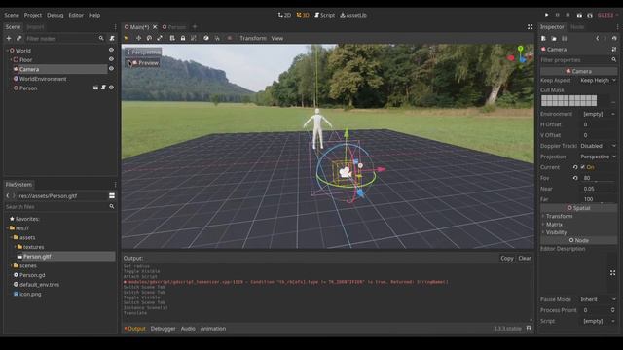The width and height of the screenshot is (623, 350).
Task: Play a custom scene
Action: click(x=590, y=15)
